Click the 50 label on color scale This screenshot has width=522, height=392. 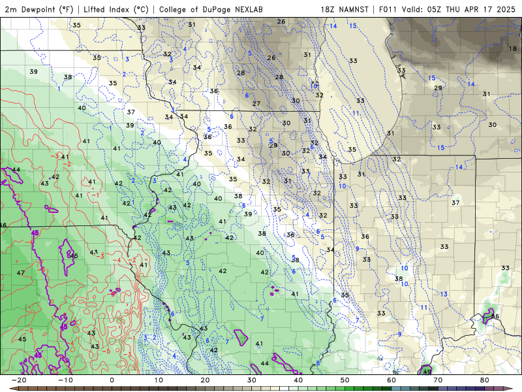pos(345,380)
